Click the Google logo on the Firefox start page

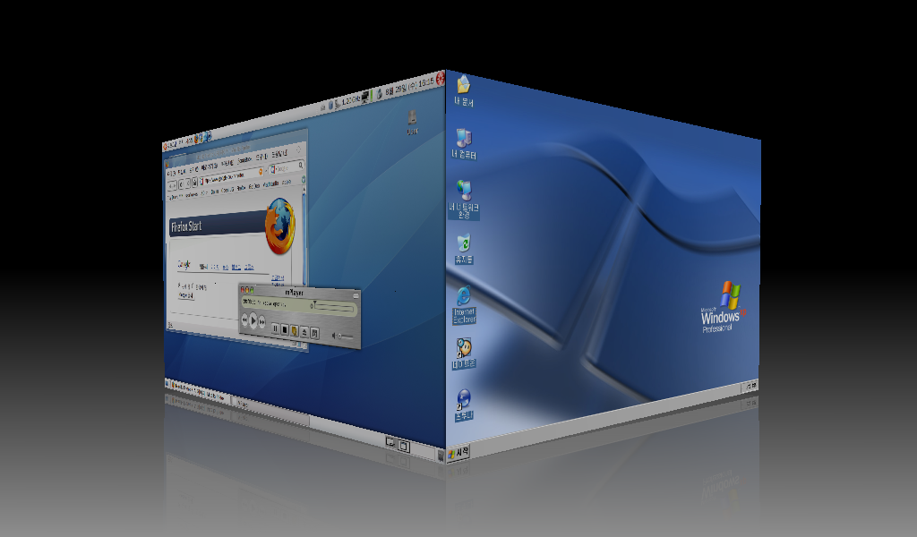click(184, 264)
